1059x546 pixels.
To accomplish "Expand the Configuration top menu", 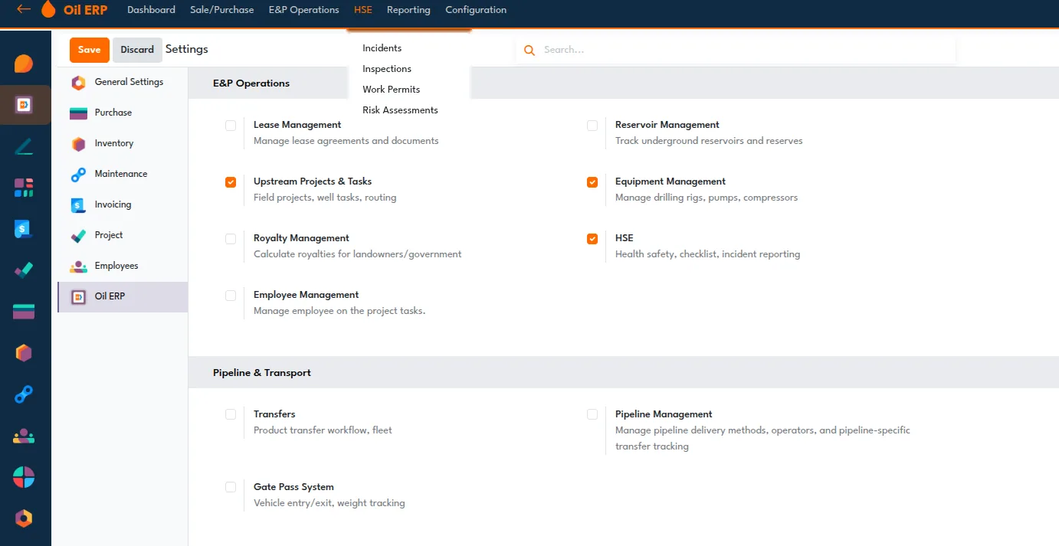I will (x=476, y=10).
